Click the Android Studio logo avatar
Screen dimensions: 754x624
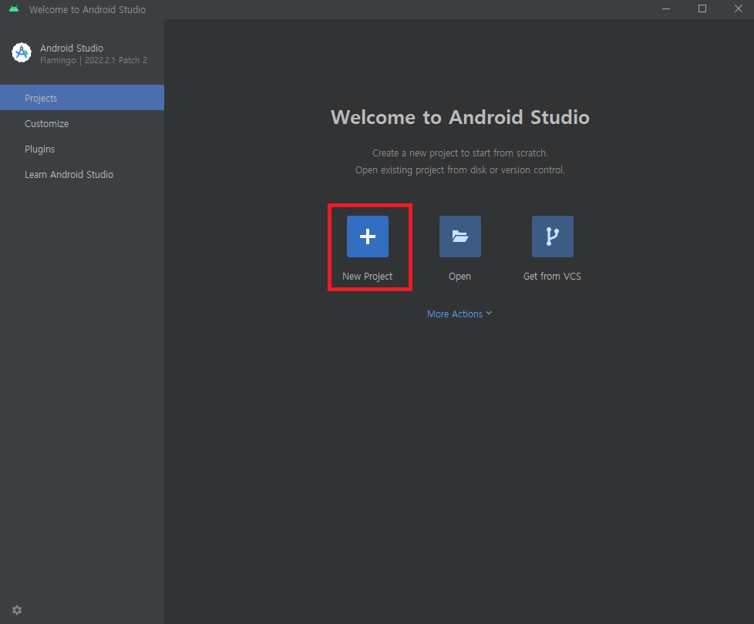(22, 53)
